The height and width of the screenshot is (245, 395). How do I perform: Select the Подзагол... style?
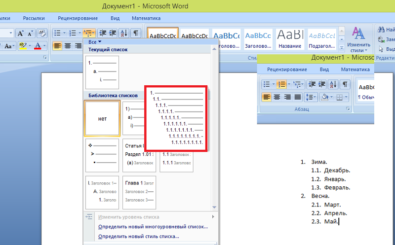tap(322, 39)
